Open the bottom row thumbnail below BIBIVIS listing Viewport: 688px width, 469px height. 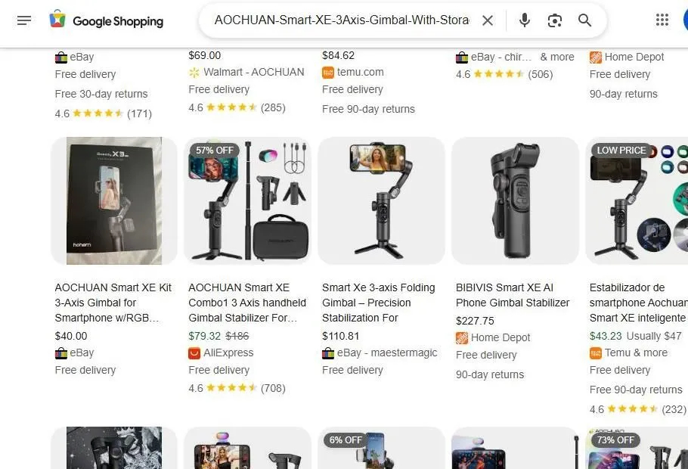pyautogui.click(x=515, y=448)
